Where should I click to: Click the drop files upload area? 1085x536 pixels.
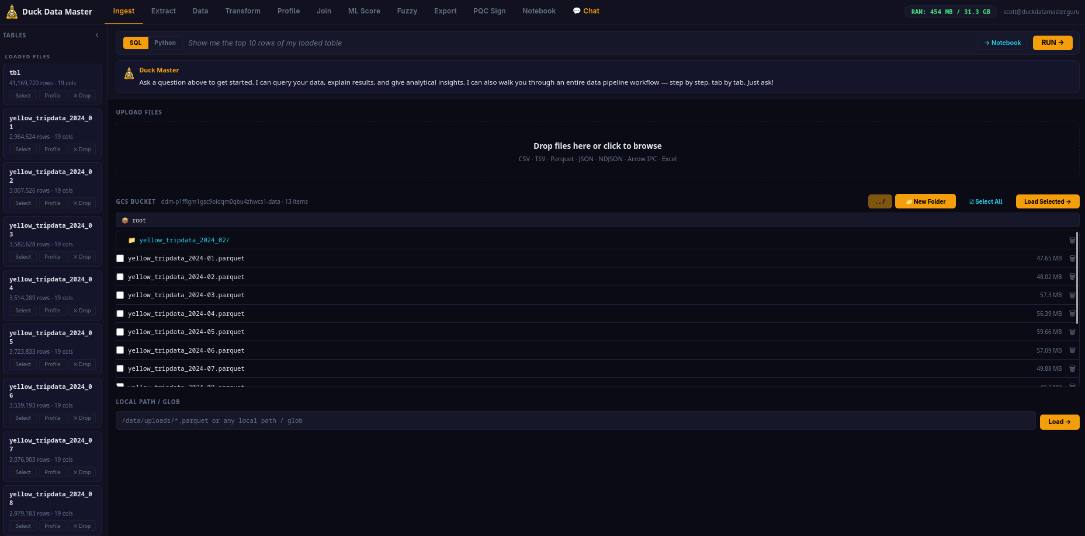point(597,151)
